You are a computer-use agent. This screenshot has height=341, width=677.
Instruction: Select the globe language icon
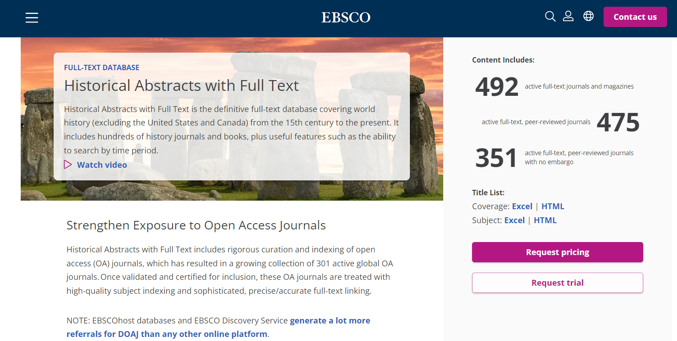coord(588,16)
